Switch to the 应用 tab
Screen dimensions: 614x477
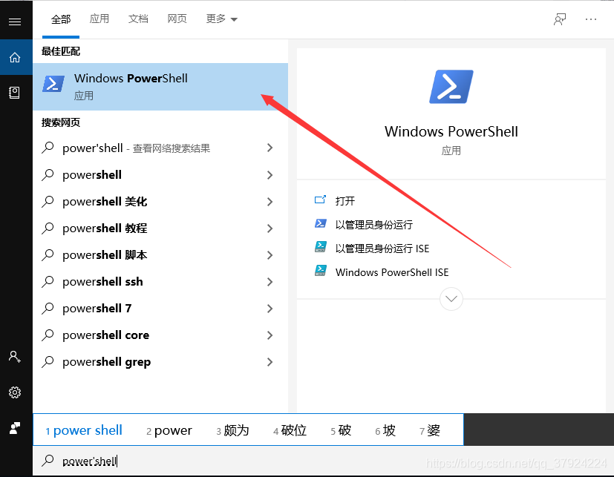[99, 19]
